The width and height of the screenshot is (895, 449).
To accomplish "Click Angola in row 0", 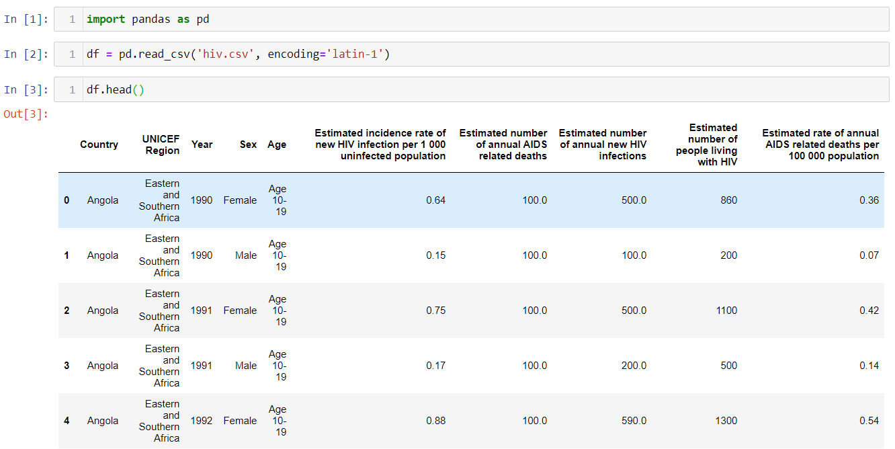I will 103,200.
